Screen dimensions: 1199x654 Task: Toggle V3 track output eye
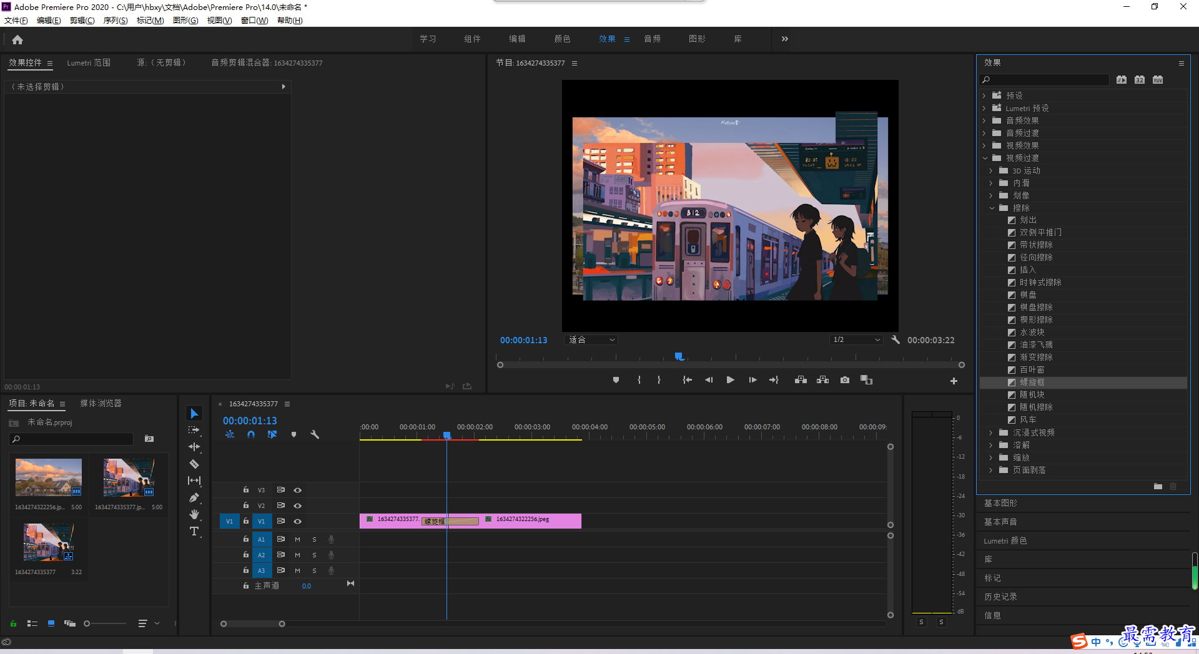[x=298, y=490]
